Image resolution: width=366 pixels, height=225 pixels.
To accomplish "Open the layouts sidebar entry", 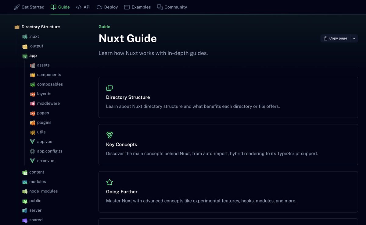I will pyautogui.click(x=44, y=94).
